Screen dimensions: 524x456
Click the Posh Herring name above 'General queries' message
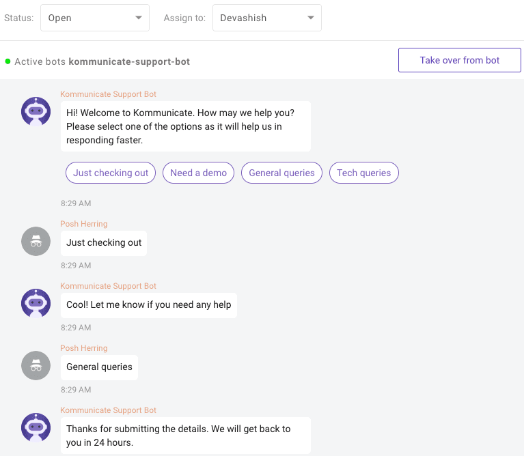84,348
